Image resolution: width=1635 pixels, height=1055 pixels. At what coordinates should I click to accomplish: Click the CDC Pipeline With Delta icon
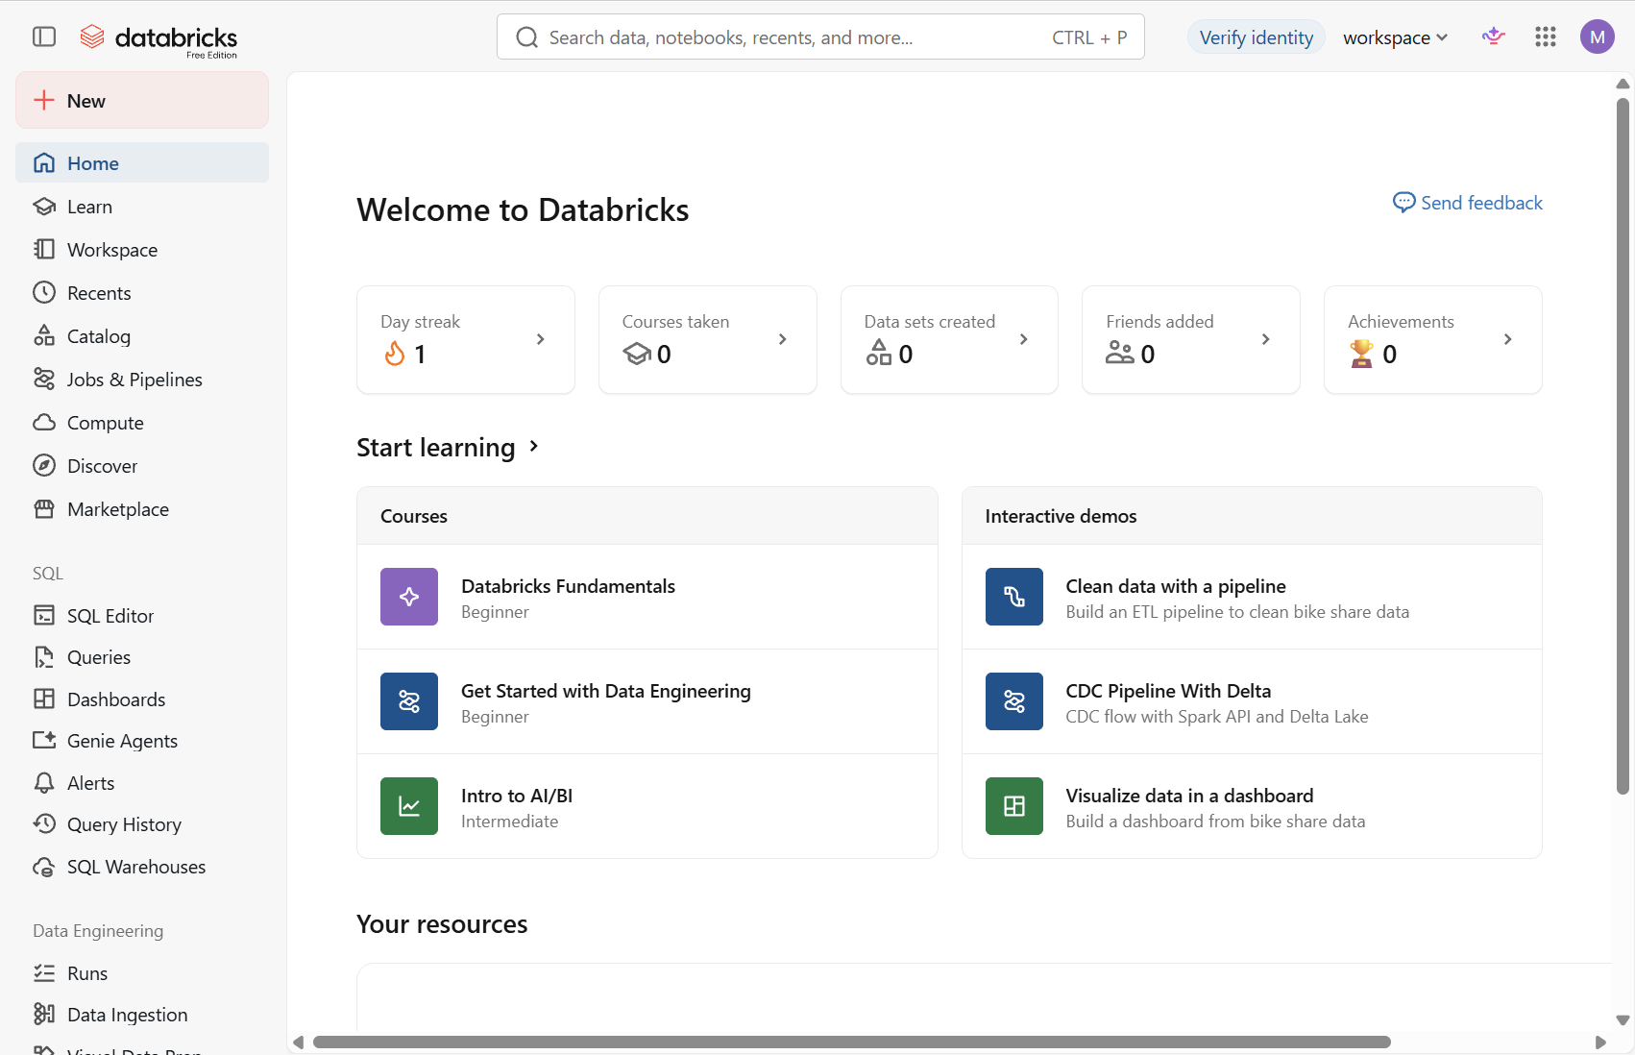click(1014, 701)
